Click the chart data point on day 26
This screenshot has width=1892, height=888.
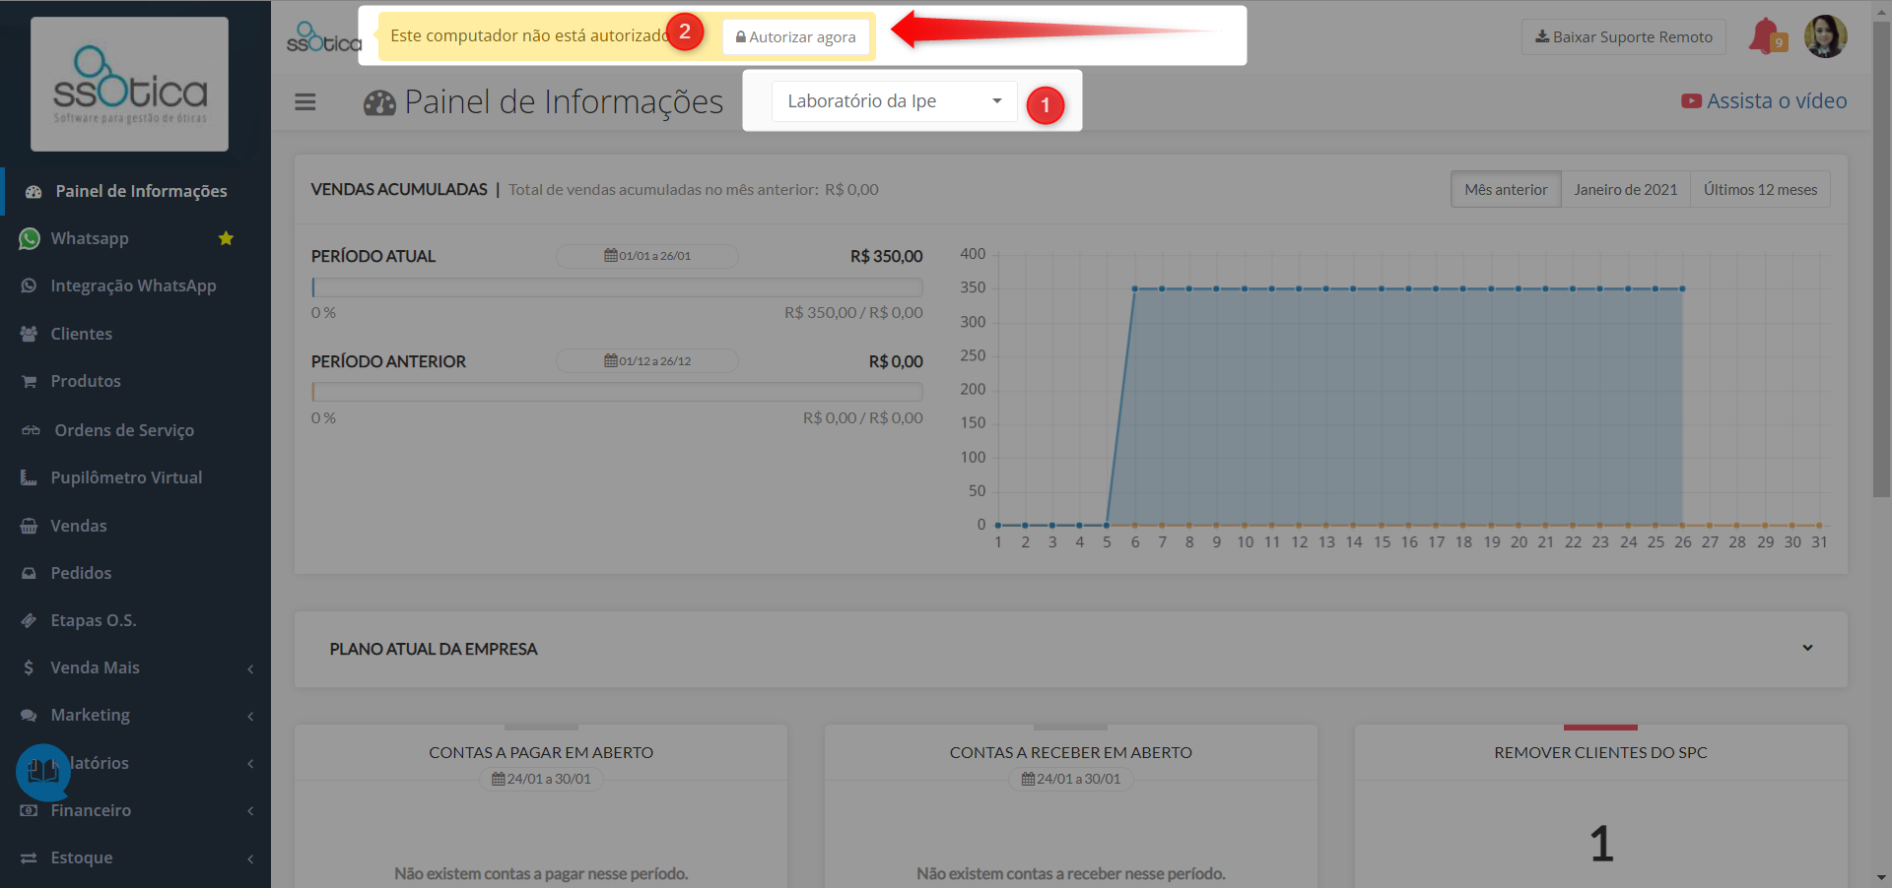coord(1682,288)
